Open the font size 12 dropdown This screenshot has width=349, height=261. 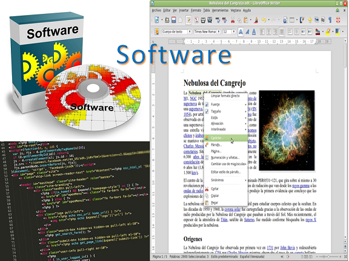click(x=234, y=32)
